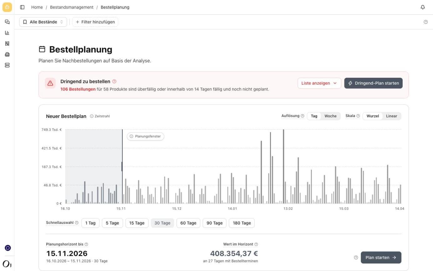
Task: Open the bar chart analytics sidebar icon
Action: point(7,33)
